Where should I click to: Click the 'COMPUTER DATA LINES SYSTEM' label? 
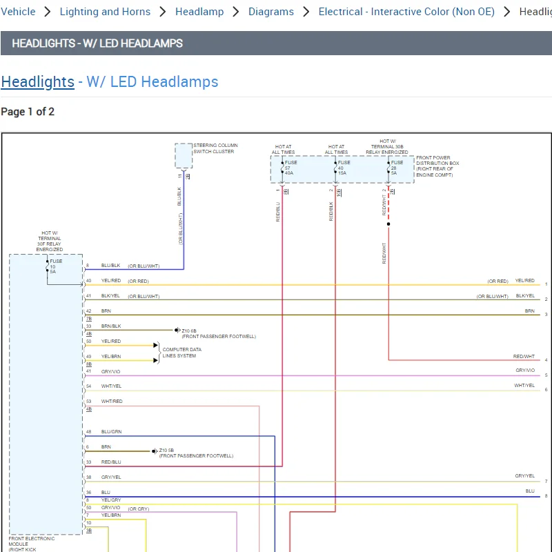[181, 353]
